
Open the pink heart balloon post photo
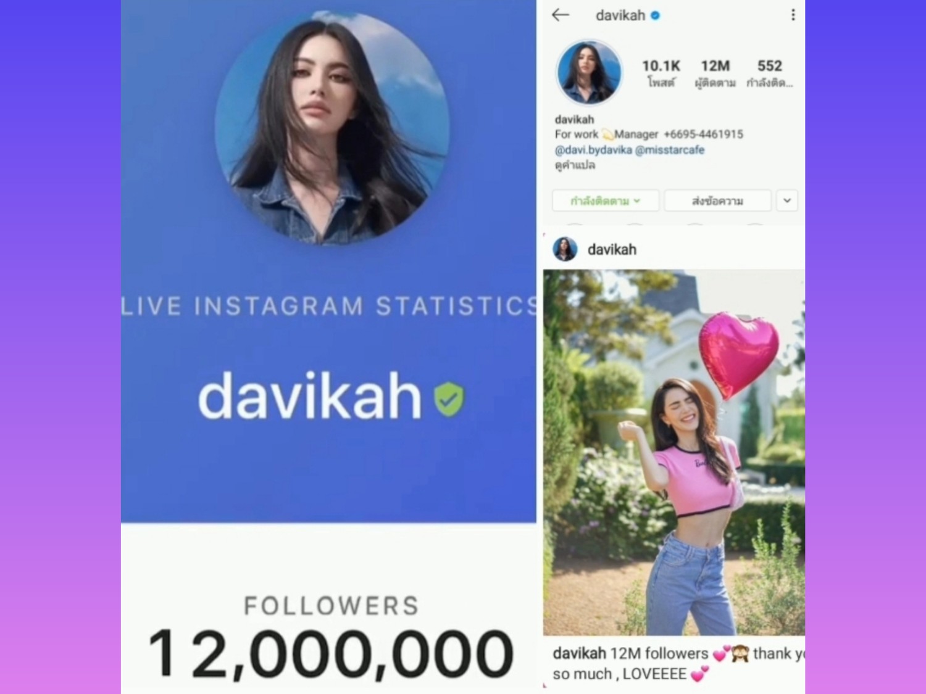point(674,453)
